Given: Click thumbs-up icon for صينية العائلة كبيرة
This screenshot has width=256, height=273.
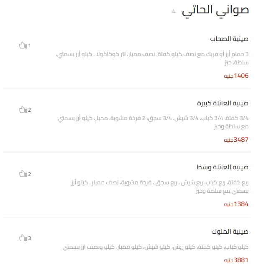Looking at the screenshot, I should tap(23, 110).
